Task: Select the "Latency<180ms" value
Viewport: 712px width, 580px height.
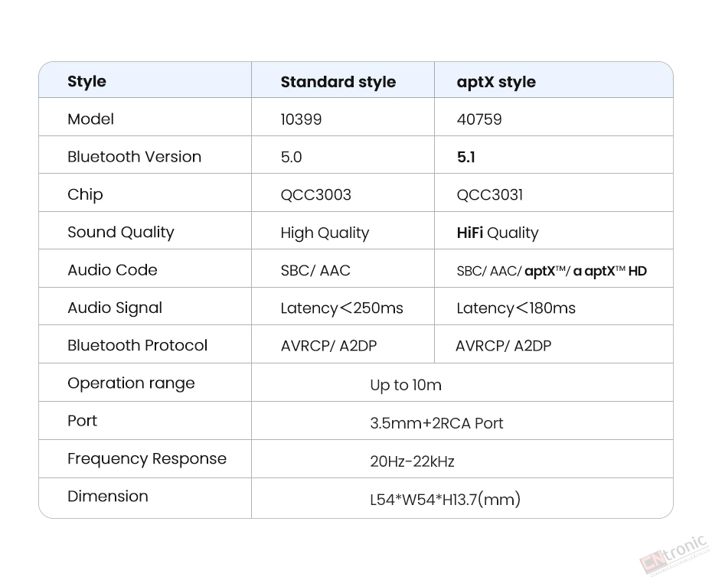Action: point(516,308)
